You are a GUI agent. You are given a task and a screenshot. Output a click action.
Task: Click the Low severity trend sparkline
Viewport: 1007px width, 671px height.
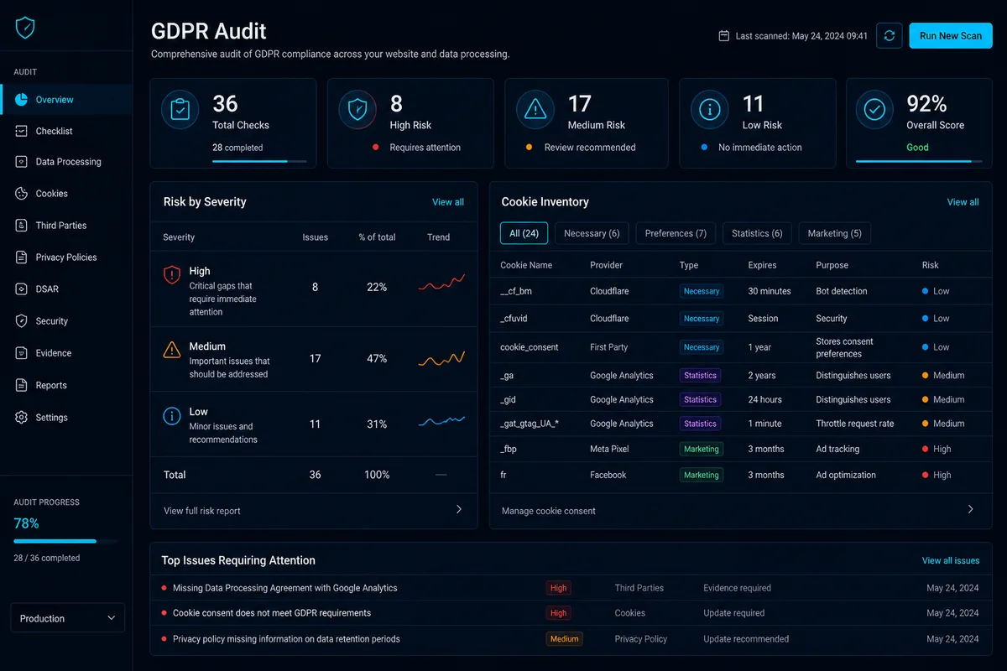(441, 421)
